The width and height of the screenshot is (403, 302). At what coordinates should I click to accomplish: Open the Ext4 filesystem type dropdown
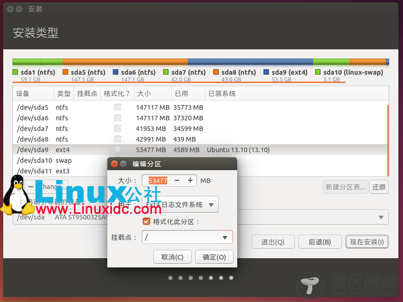pyautogui.click(x=180, y=205)
